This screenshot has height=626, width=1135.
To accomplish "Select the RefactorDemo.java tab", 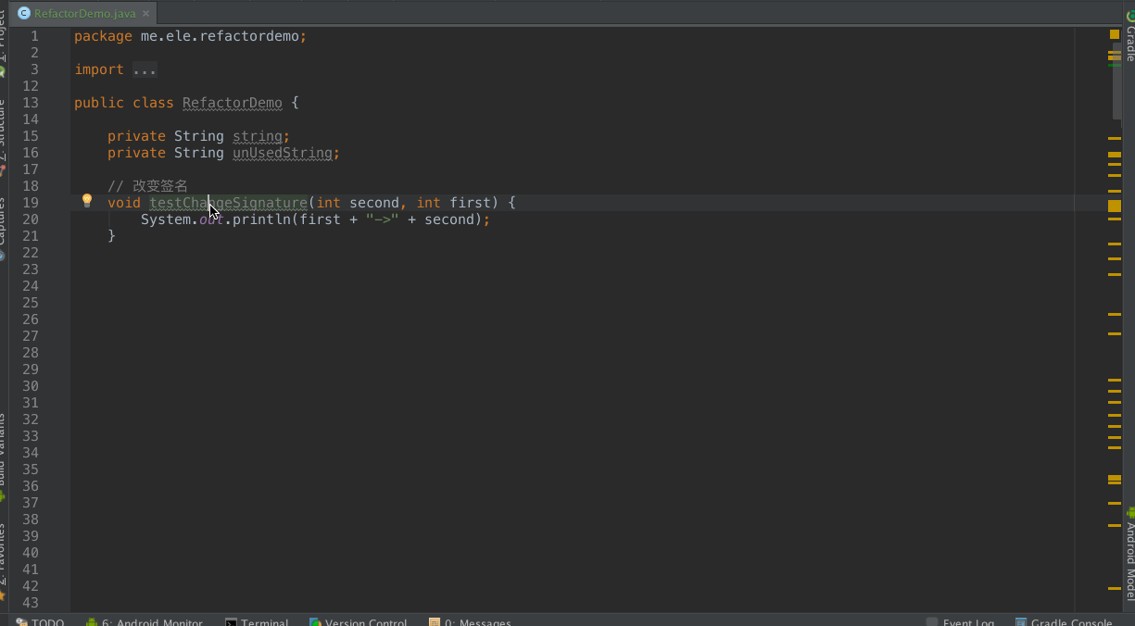I will point(83,14).
